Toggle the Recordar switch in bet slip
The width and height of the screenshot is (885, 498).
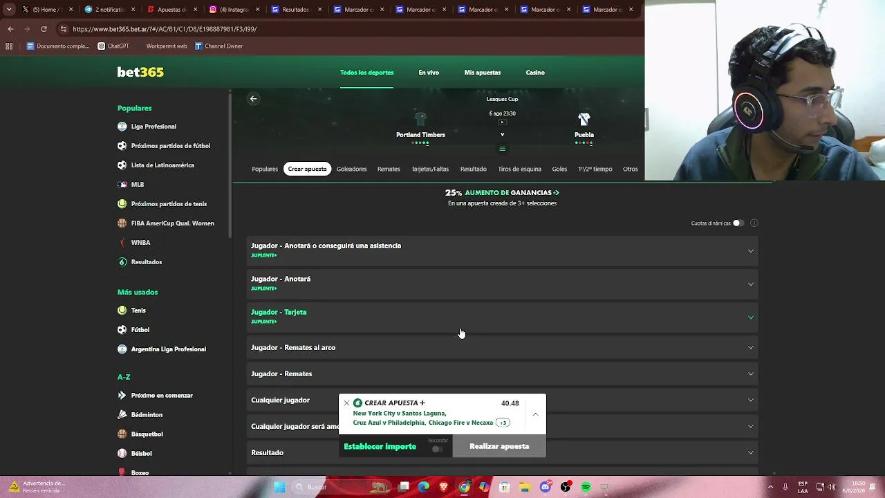(x=437, y=449)
